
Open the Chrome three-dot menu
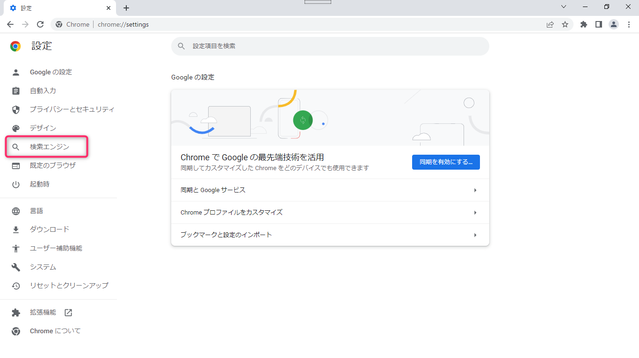click(629, 24)
